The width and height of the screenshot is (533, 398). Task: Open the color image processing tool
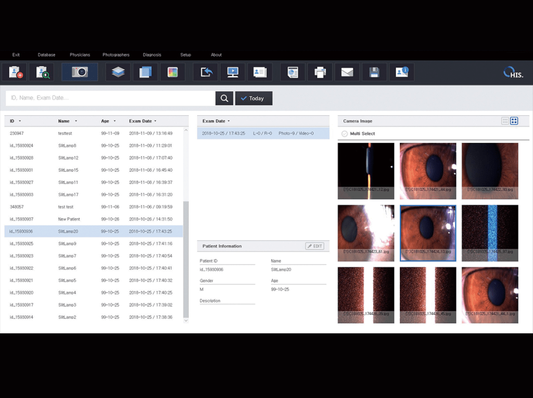pos(172,72)
